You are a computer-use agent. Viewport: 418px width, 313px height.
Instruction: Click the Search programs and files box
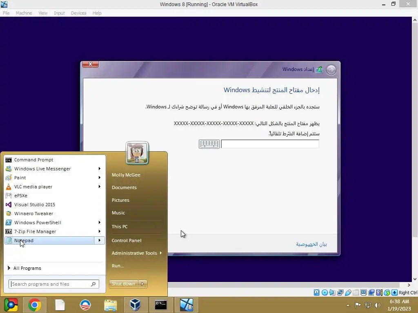coord(54,284)
